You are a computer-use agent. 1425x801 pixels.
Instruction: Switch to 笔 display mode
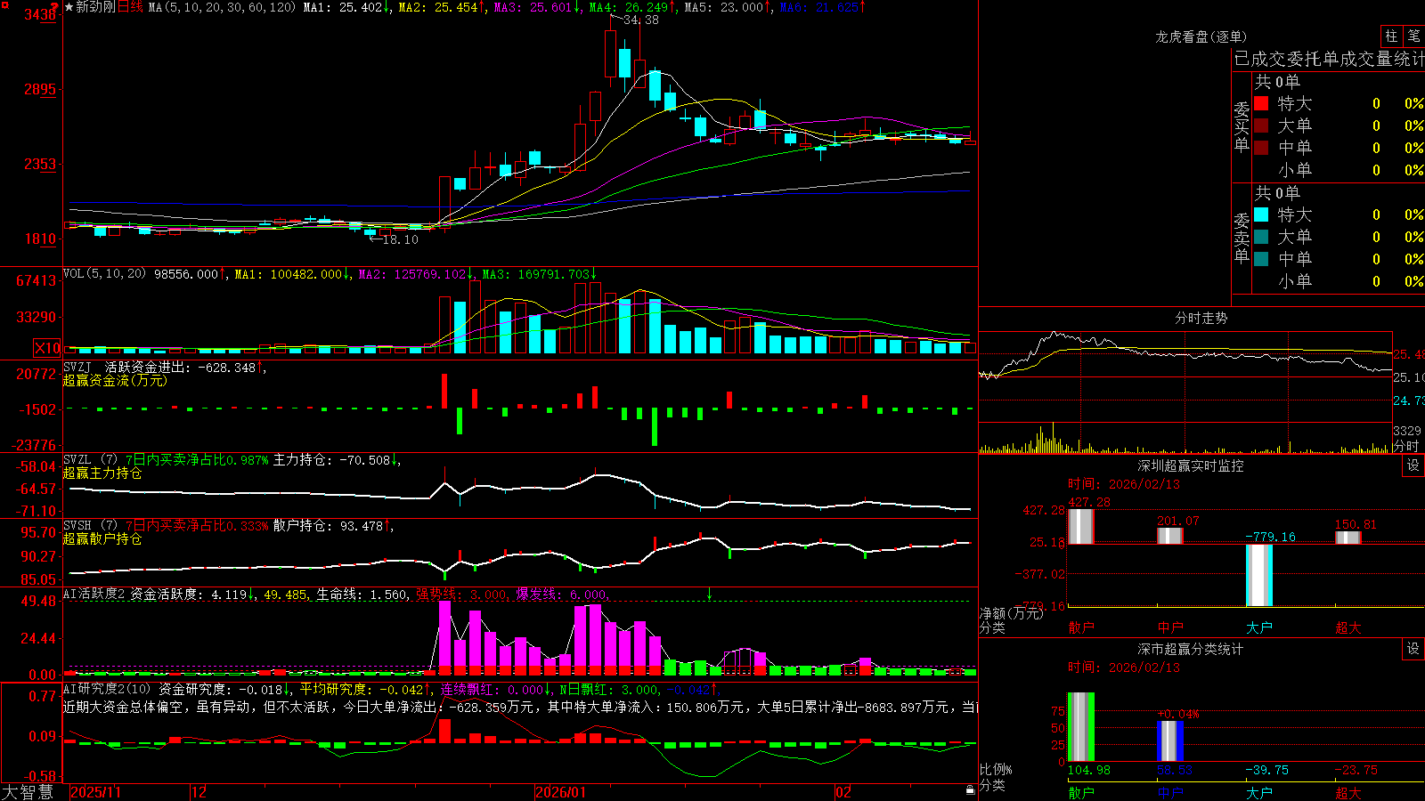[x=1413, y=36]
